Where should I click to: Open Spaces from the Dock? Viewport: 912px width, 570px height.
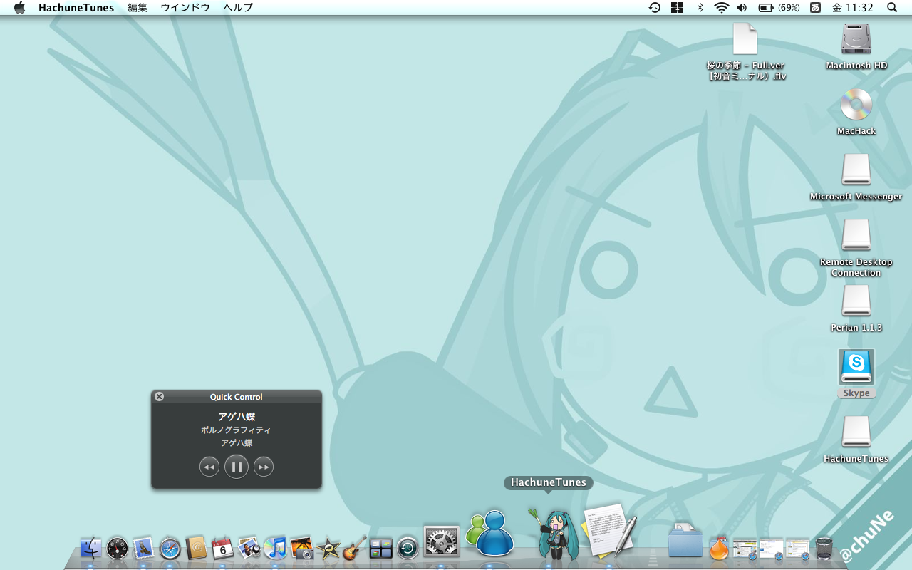(x=381, y=548)
